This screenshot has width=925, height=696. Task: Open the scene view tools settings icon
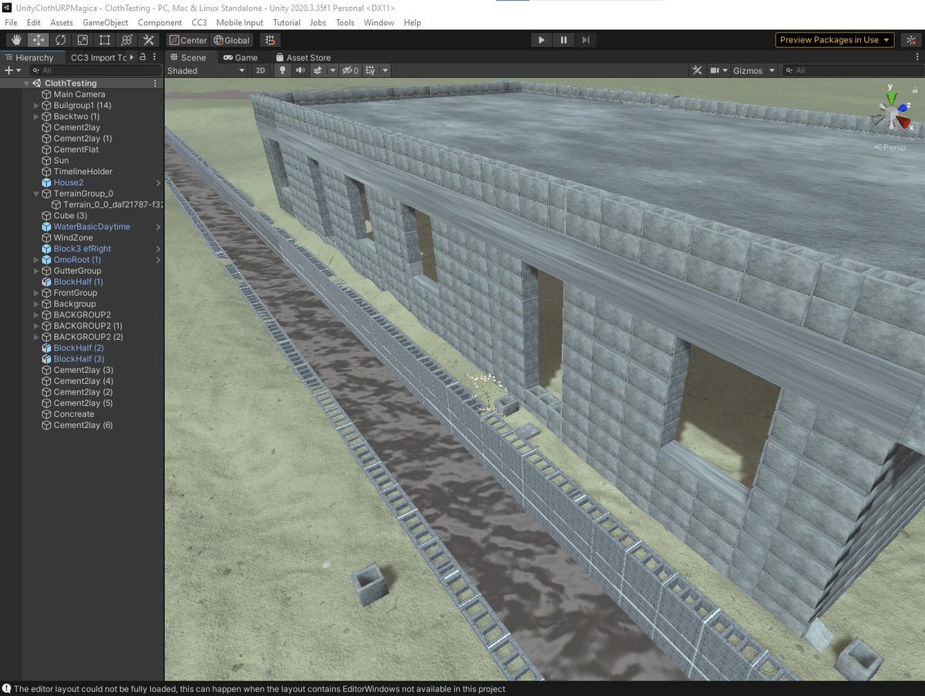(697, 70)
